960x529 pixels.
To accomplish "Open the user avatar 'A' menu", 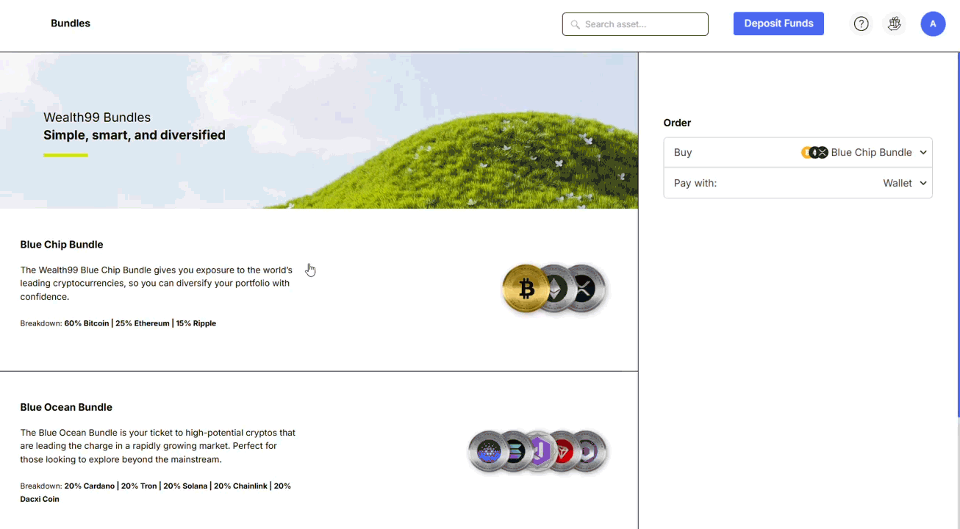I will [933, 24].
